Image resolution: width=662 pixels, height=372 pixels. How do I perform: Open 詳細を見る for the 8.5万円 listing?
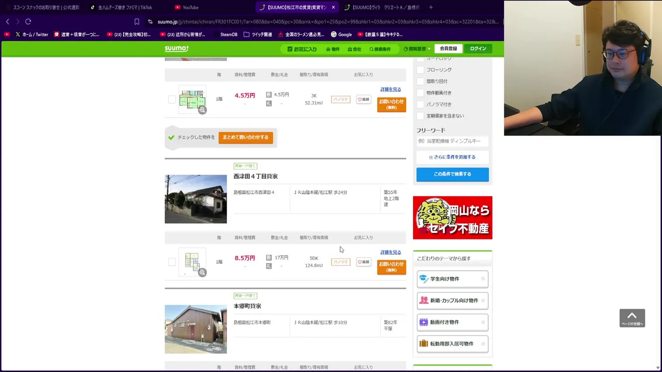pyautogui.click(x=390, y=252)
